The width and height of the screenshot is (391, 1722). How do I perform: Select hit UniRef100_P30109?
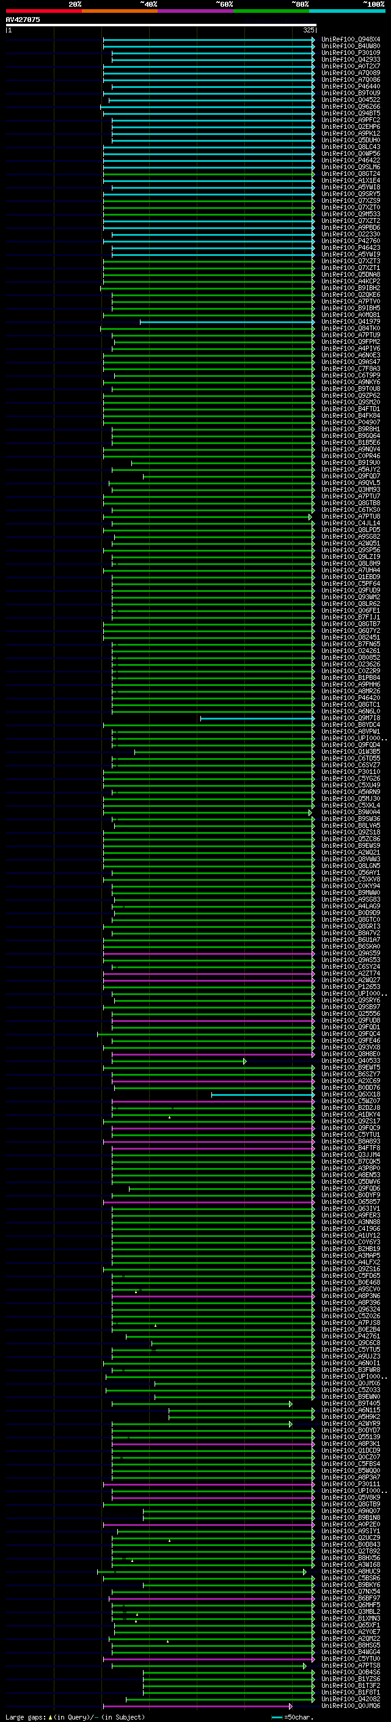(x=350, y=53)
